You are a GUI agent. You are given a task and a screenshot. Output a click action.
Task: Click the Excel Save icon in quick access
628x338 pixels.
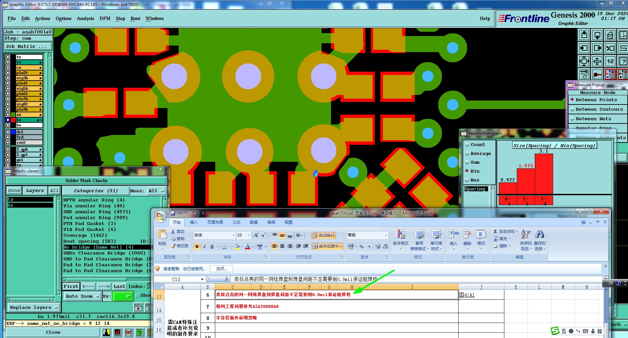(x=173, y=213)
